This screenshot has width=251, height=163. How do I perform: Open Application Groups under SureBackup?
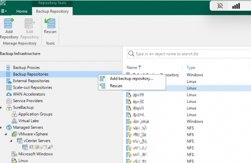(x=35, y=114)
